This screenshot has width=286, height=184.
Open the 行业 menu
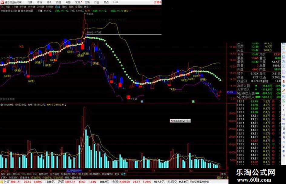tap(97, 2)
